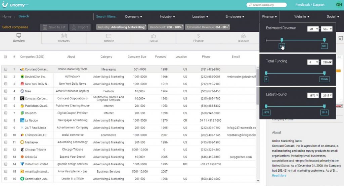This screenshot has width=344, height=186.
Task: Remove the Estimated Revenue 5M - 5B+ filter
Action: (x=228, y=25)
